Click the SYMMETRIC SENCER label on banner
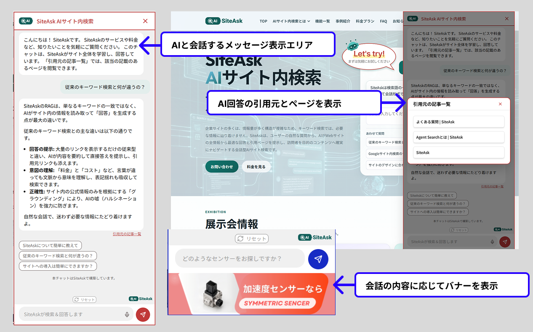Viewport: 533px width, 332px height. pyautogui.click(x=277, y=303)
